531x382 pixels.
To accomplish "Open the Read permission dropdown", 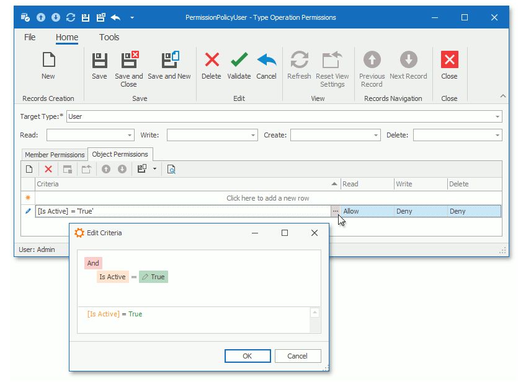I will 130,135.
